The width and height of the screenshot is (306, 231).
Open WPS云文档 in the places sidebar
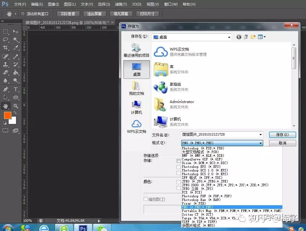[x=137, y=126]
